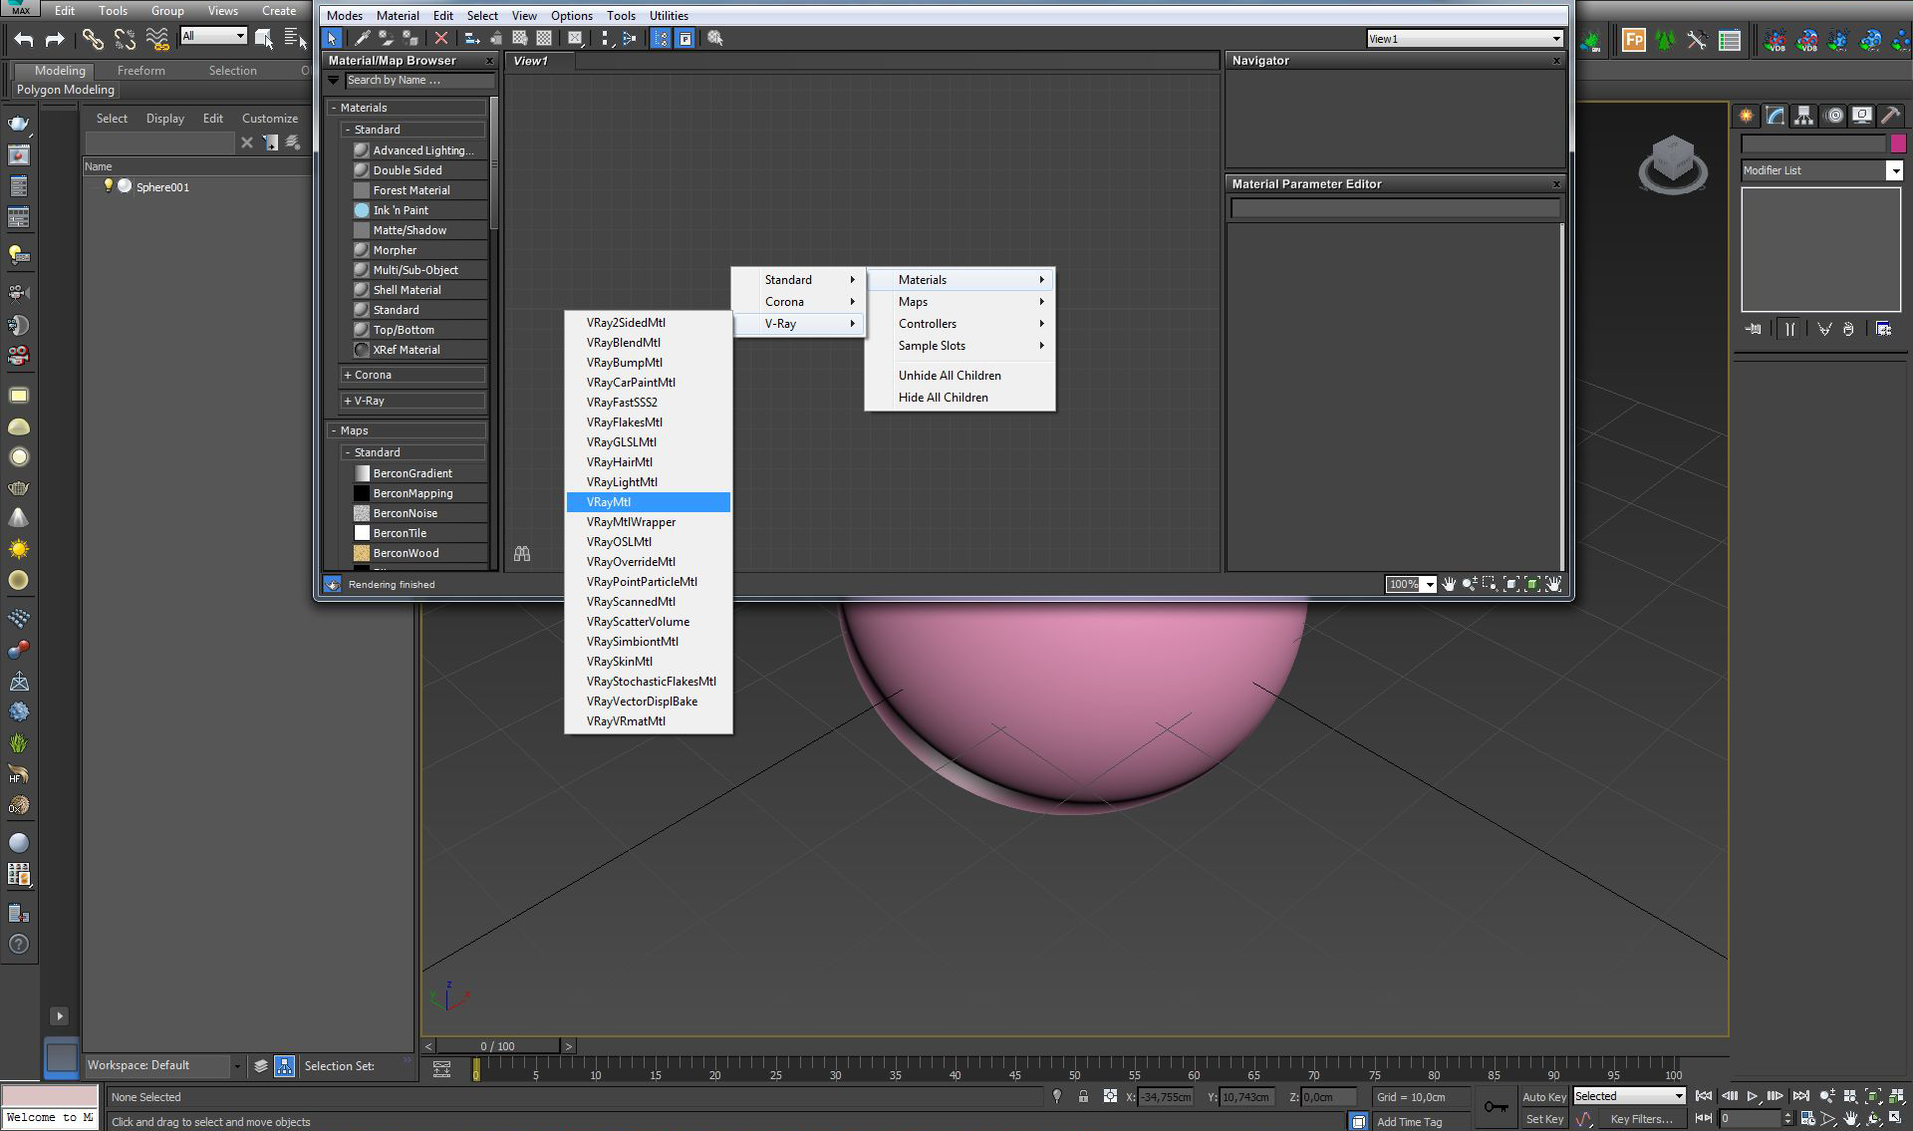
Task: Click the Add Time Tag label
Action: (1409, 1122)
